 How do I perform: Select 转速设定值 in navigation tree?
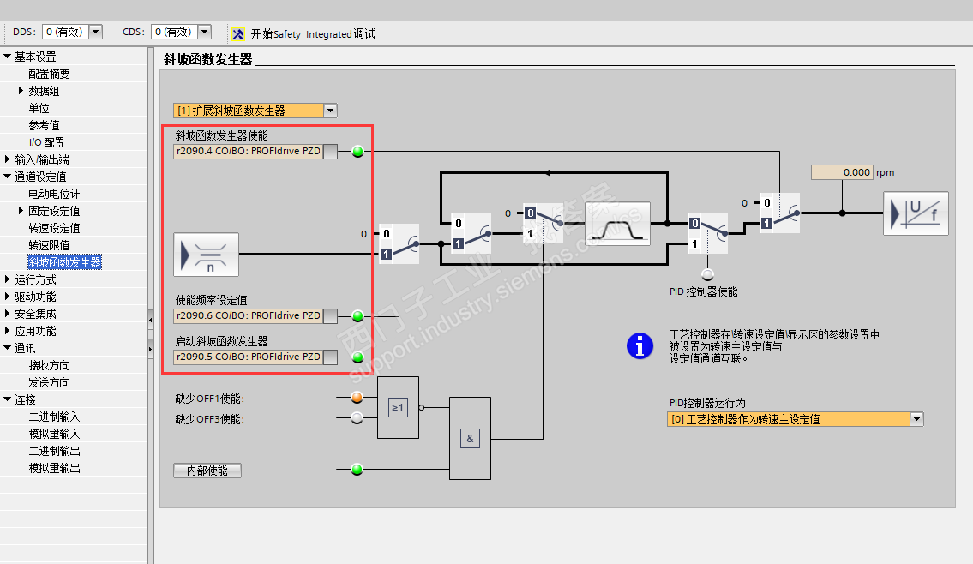(x=54, y=228)
